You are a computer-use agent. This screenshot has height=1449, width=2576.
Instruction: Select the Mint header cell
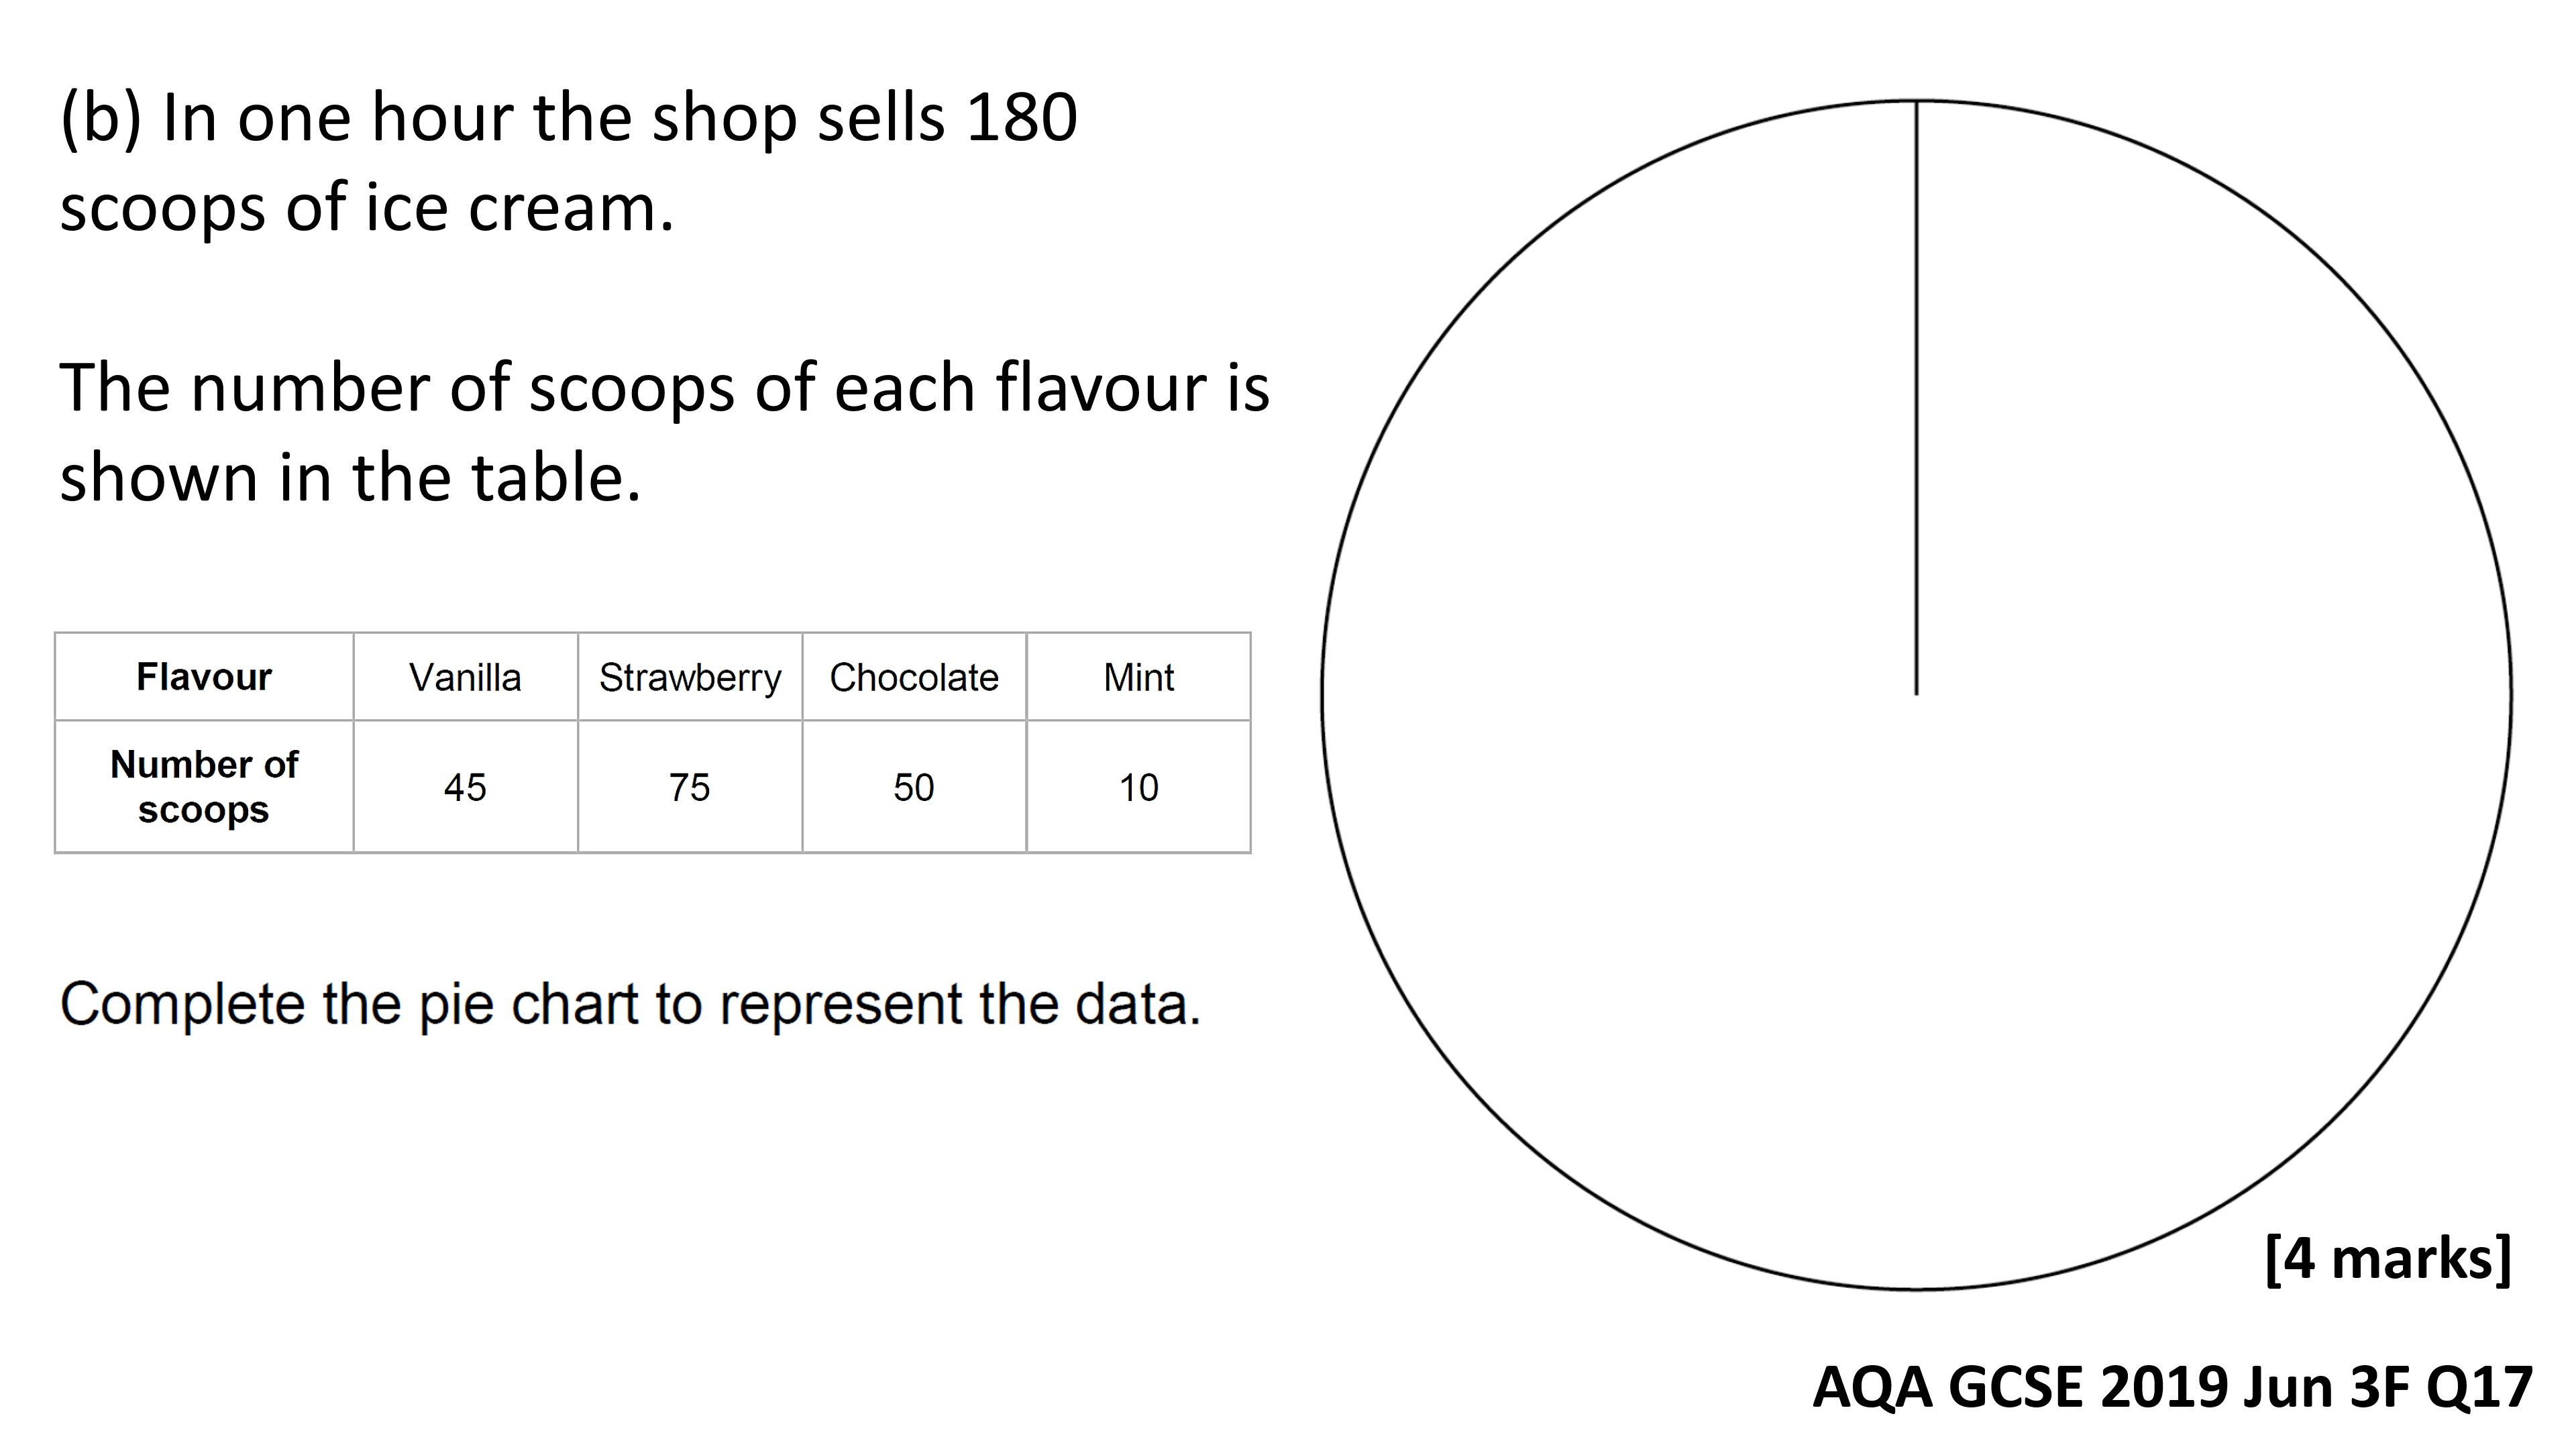(1139, 677)
